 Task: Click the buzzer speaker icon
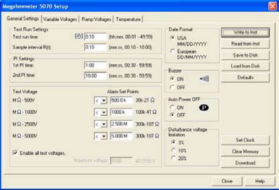(204, 79)
